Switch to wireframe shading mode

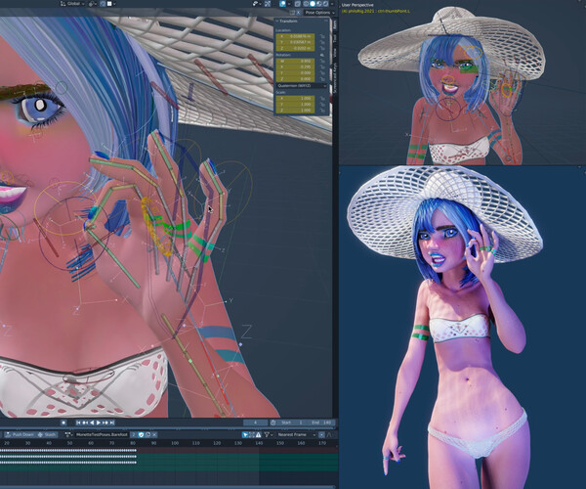click(306, 4)
